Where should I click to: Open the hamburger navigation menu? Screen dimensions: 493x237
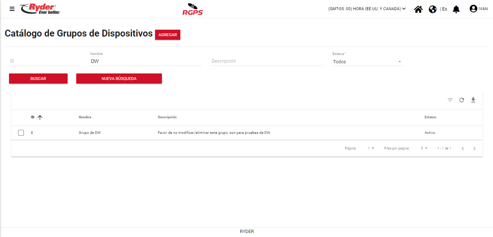[12, 9]
